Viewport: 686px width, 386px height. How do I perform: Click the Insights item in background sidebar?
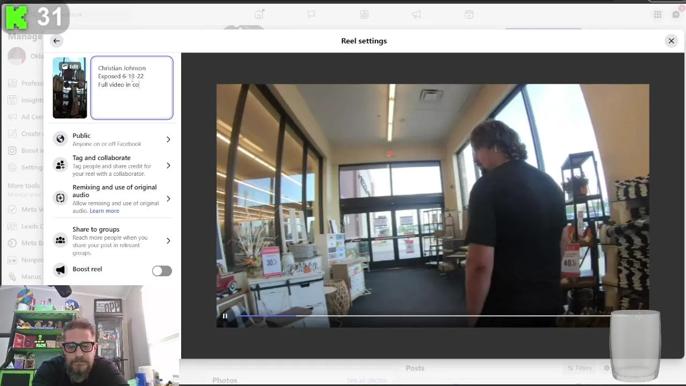pyautogui.click(x=26, y=100)
